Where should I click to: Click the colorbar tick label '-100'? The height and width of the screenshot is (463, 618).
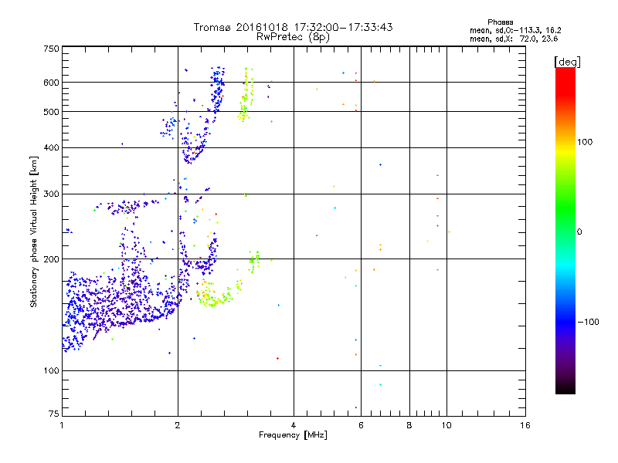pyautogui.click(x=588, y=322)
